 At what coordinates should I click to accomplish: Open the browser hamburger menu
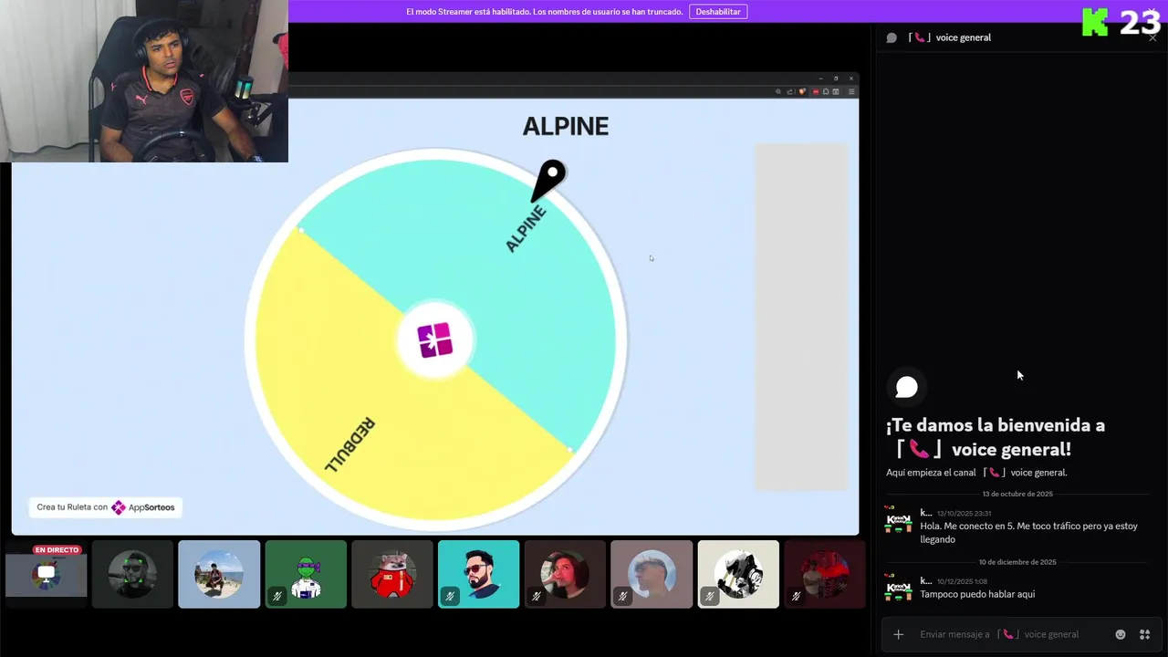(851, 91)
